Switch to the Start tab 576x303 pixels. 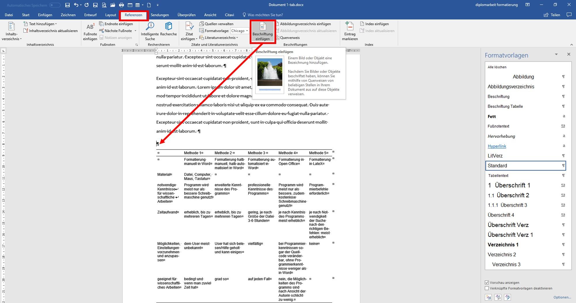coord(26,15)
